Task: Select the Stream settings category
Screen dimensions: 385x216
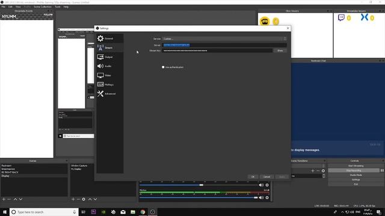Action: (x=109, y=48)
